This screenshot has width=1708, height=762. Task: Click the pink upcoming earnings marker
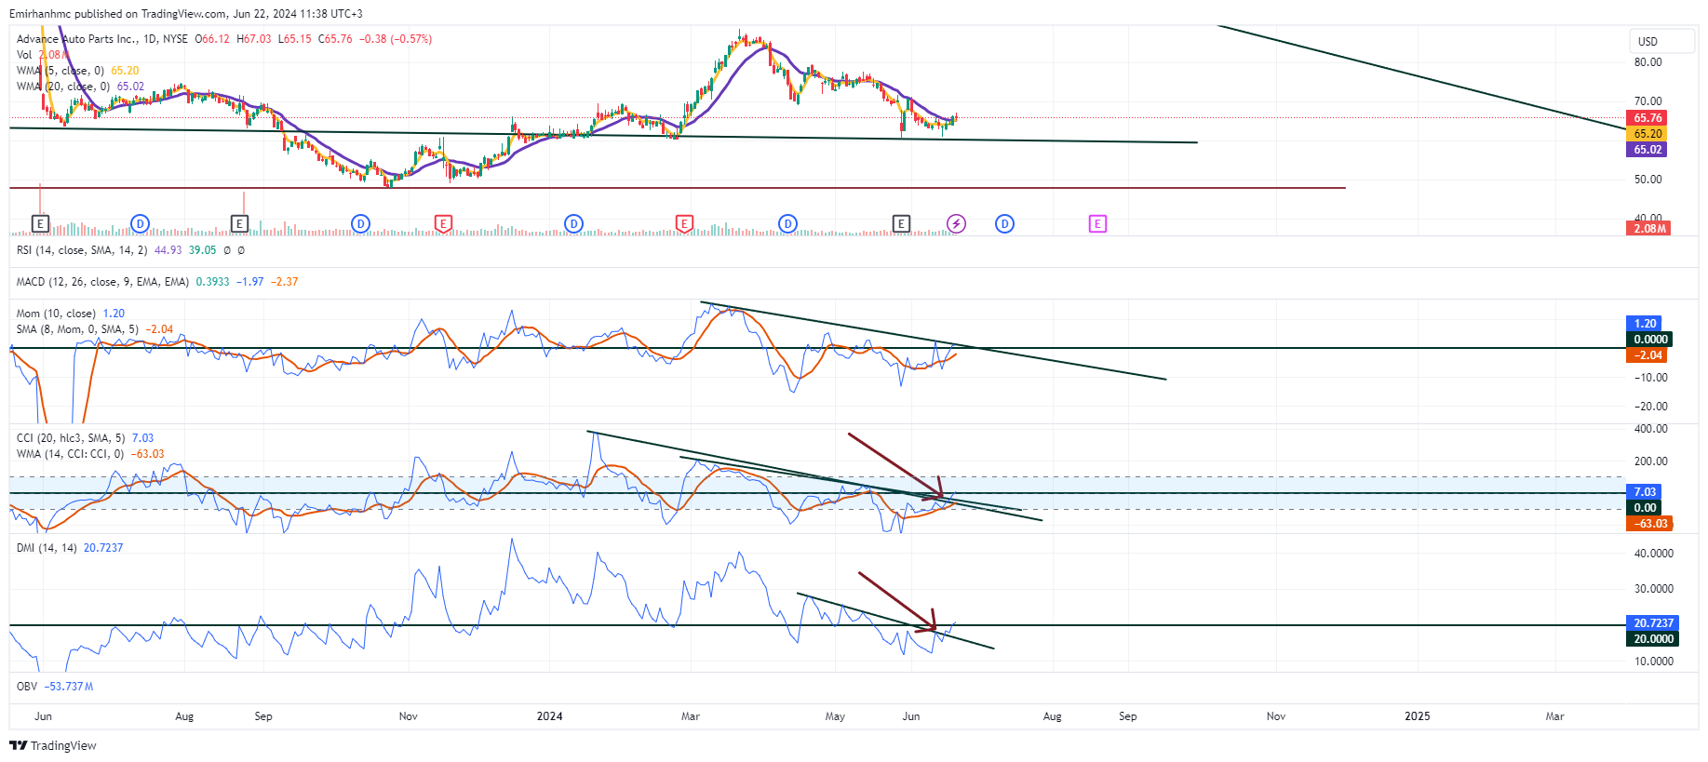(x=1097, y=223)
